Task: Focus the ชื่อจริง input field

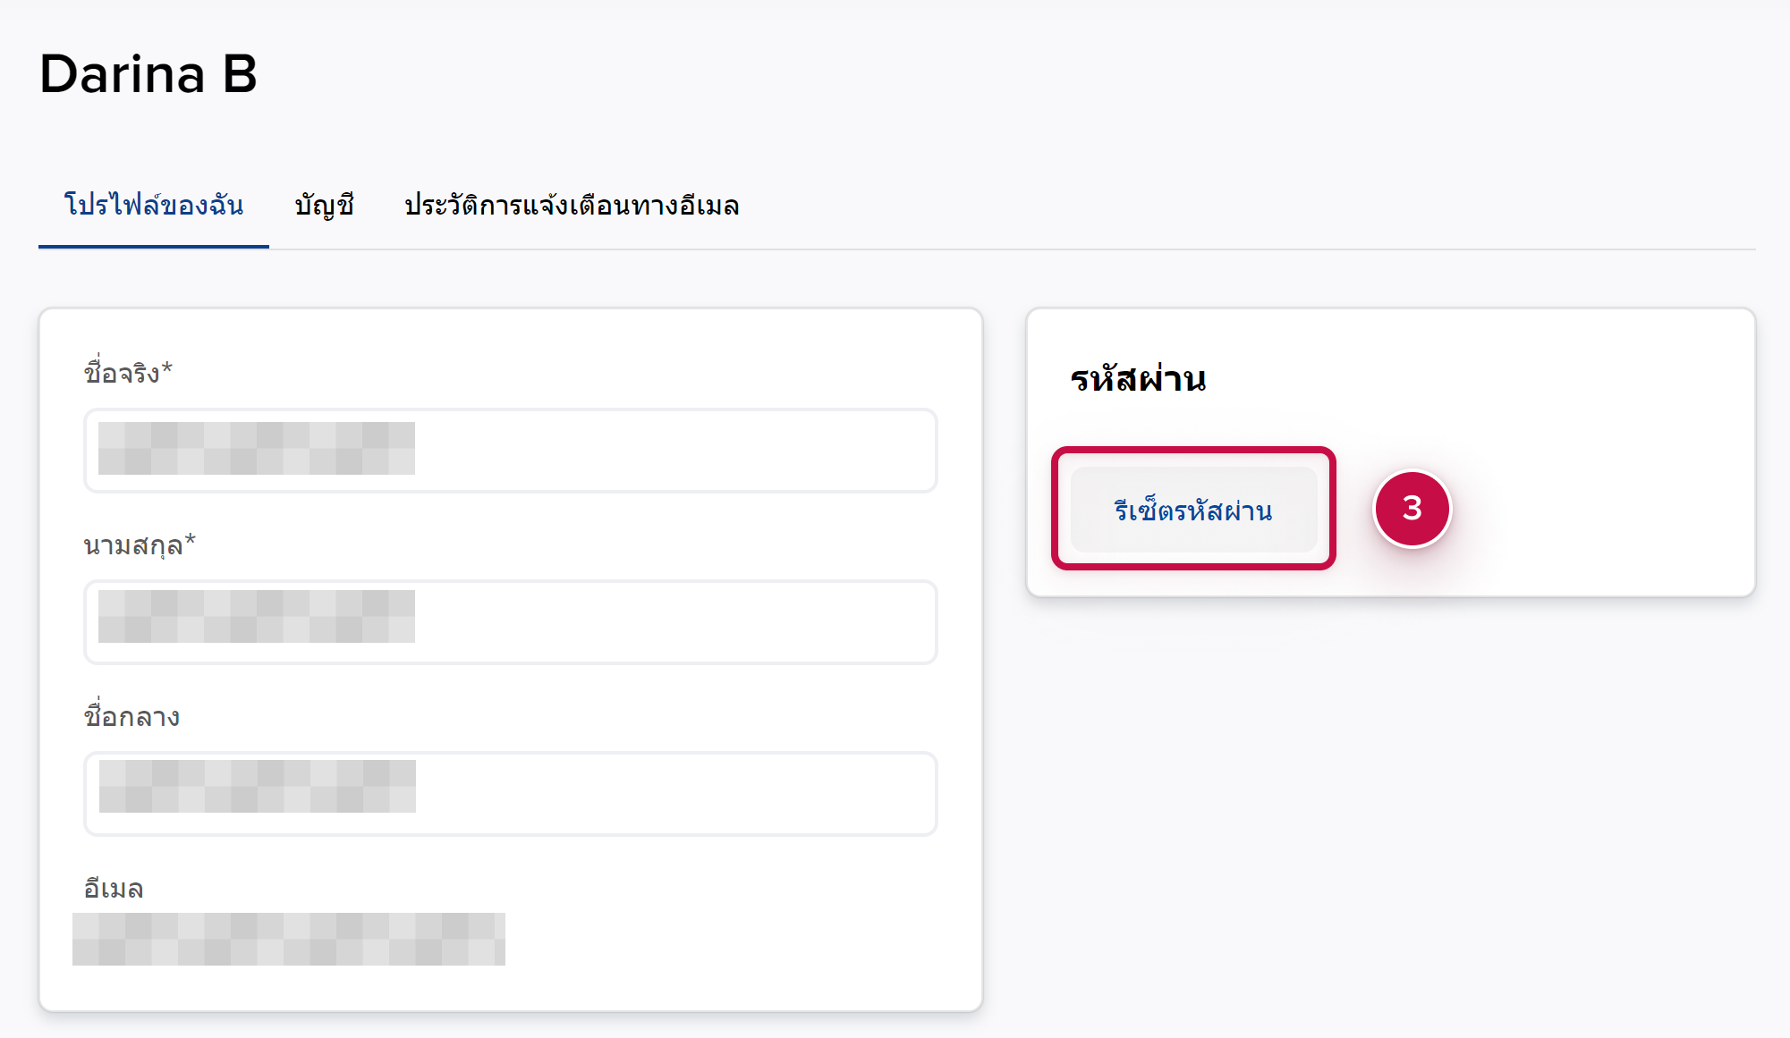Action: (x=671, y=451)
